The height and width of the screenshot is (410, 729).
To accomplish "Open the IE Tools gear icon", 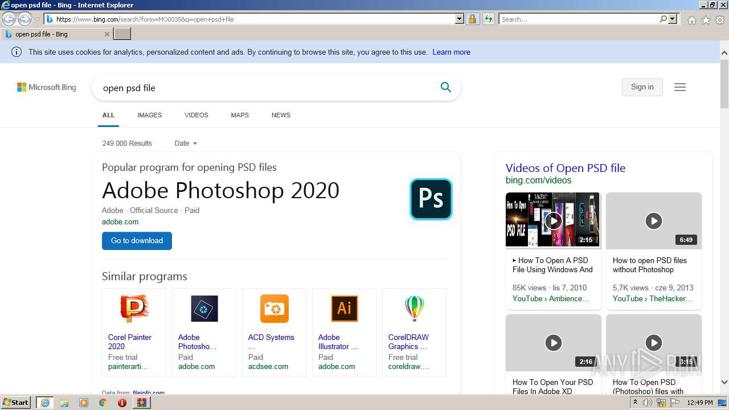I will [x=720, y=20].
